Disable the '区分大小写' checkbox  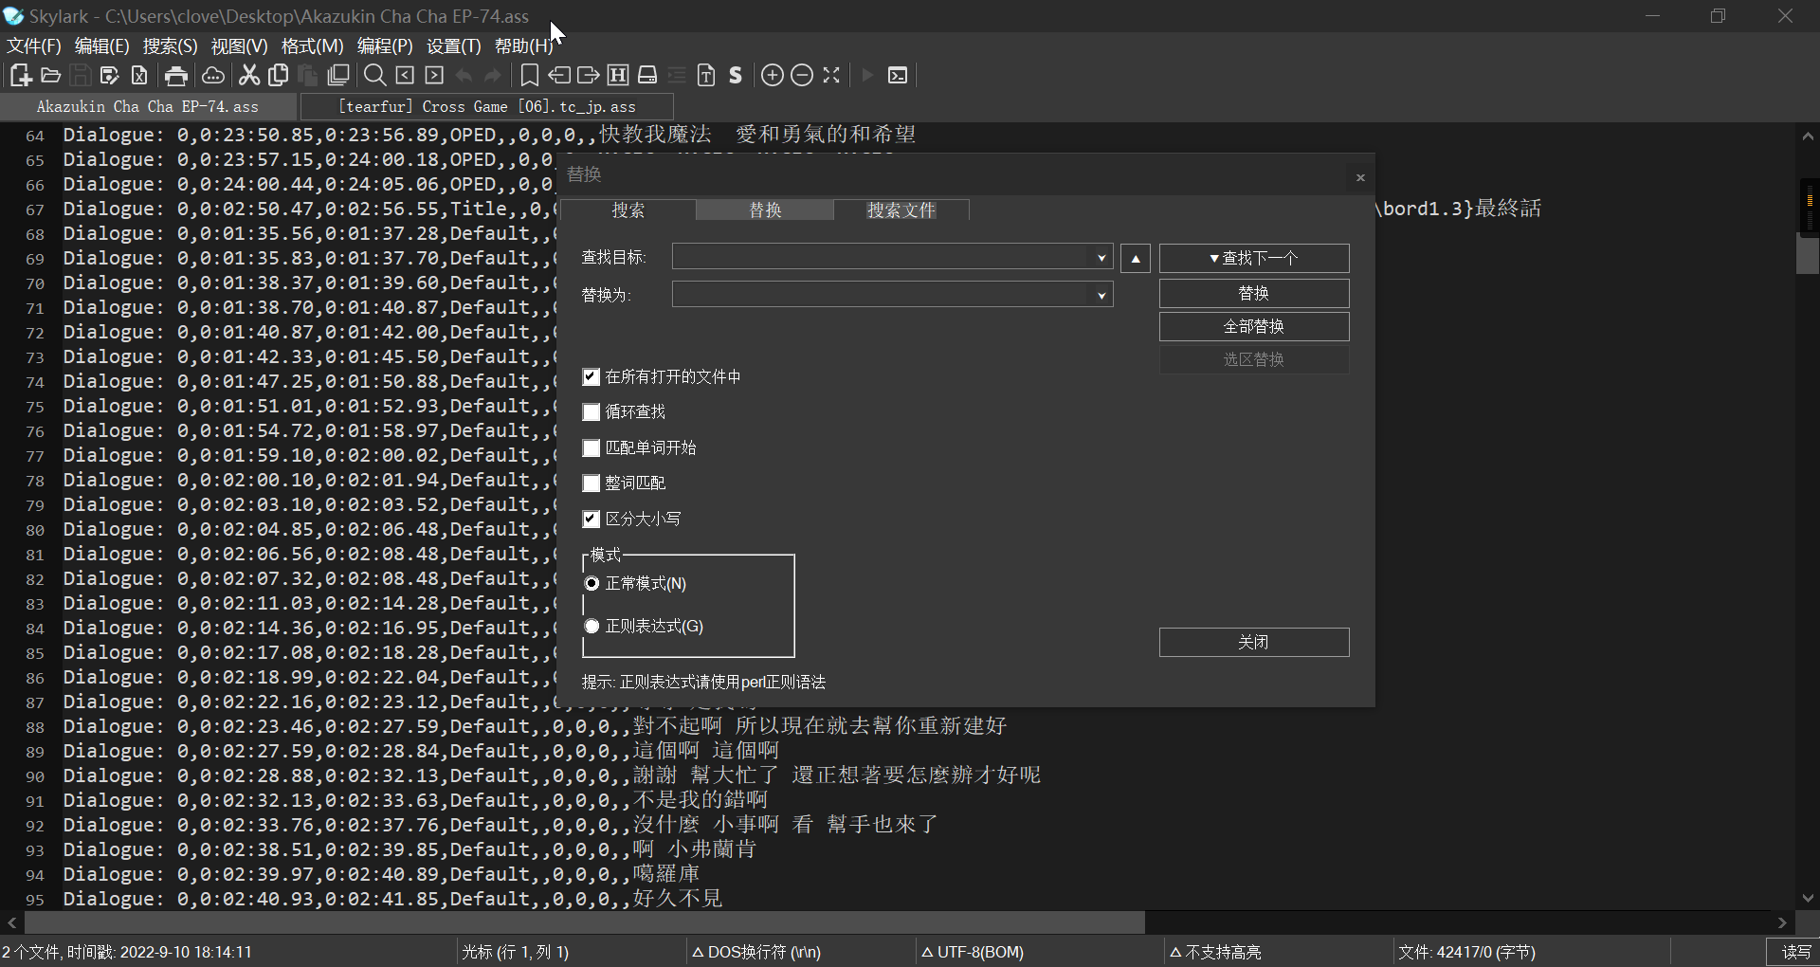[591, 520]
